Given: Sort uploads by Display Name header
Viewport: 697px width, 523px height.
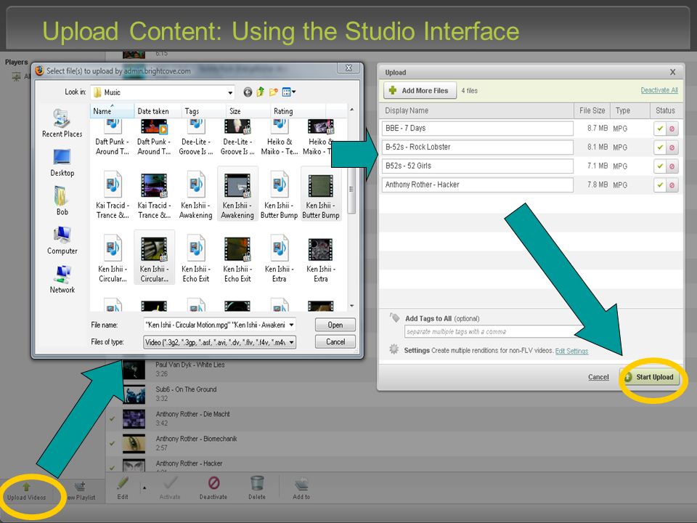Looking at the screenshot, I should pyautogui.click(x=476, y=110).
